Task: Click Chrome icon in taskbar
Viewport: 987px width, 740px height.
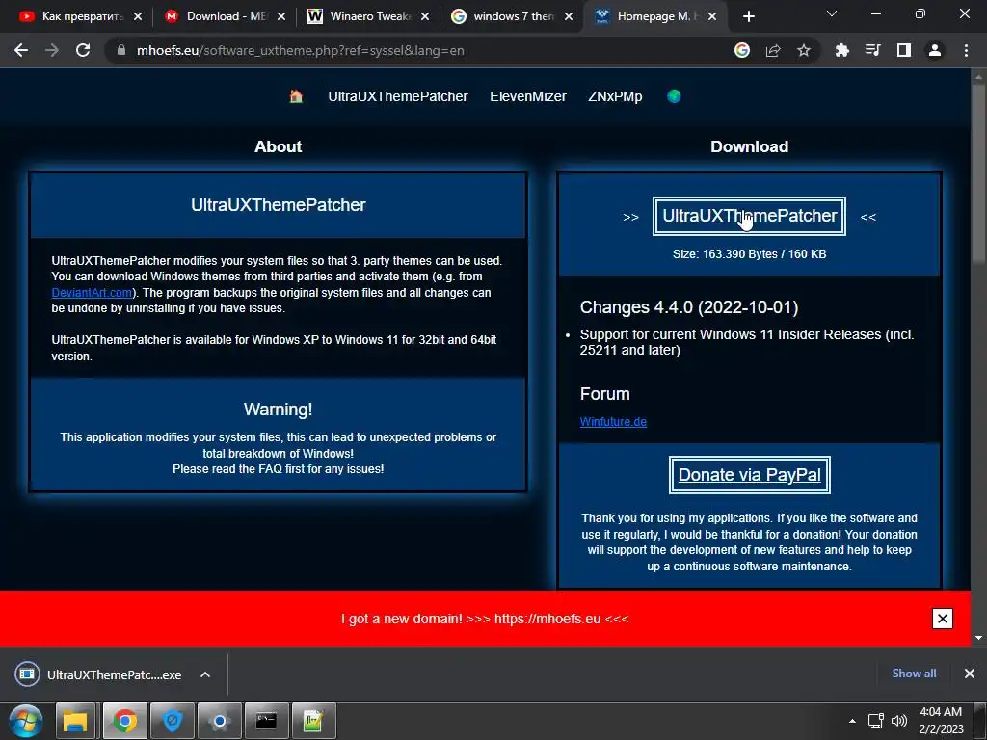Action: (124, 721)
